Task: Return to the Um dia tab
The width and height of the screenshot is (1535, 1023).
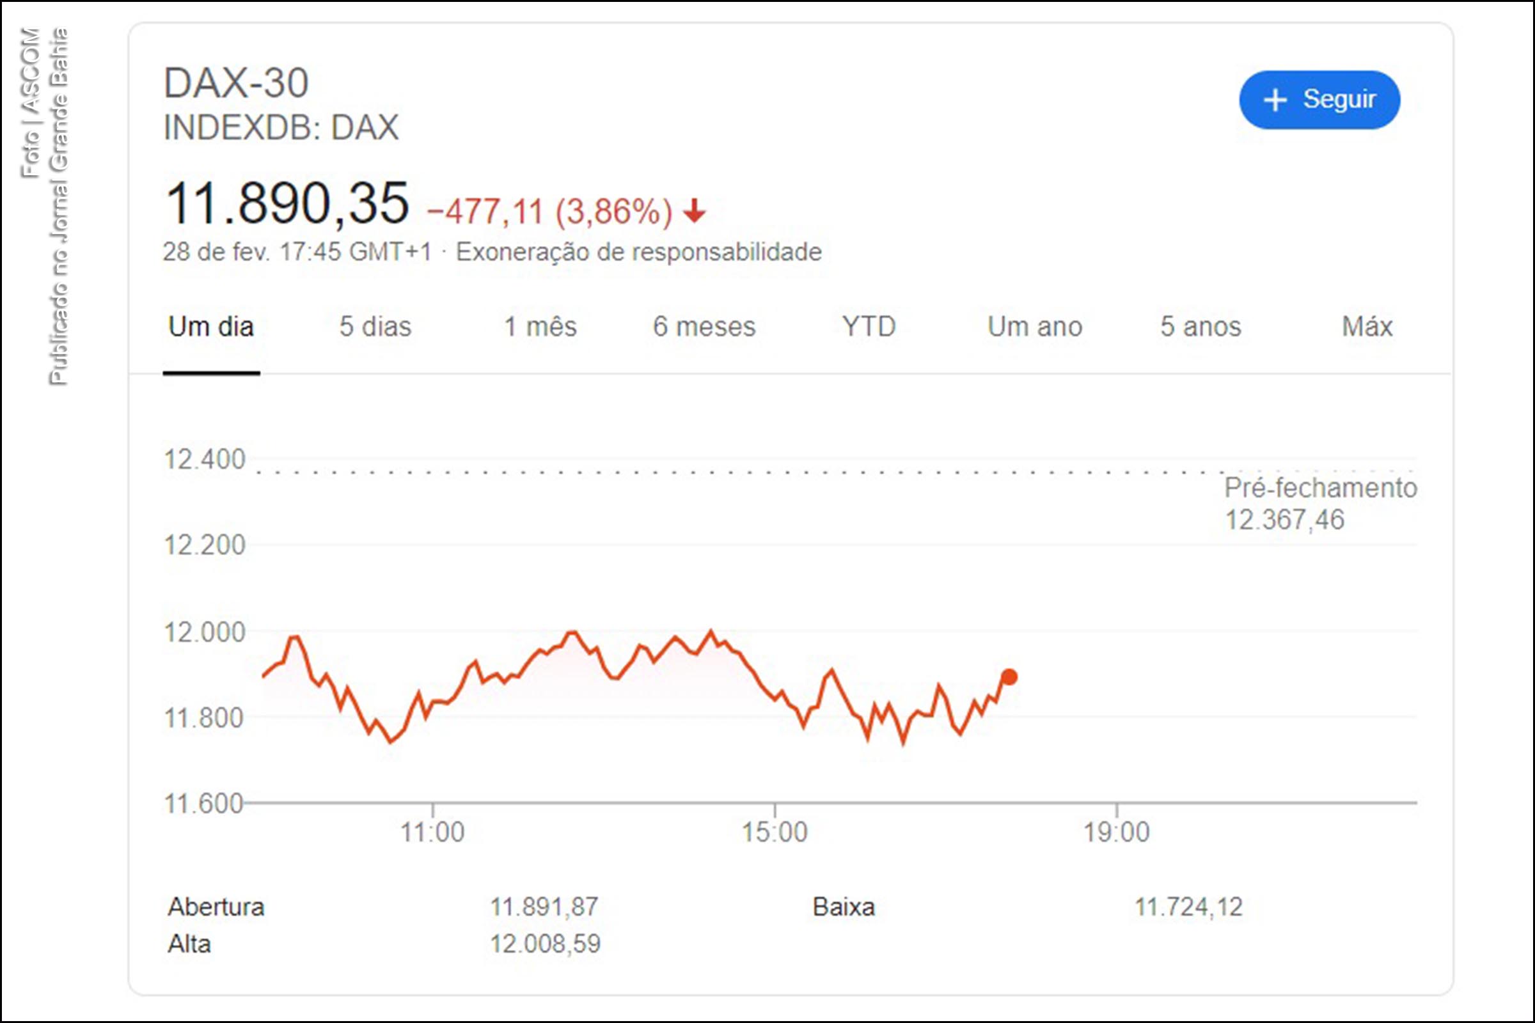Action: (x=210, y=326)
